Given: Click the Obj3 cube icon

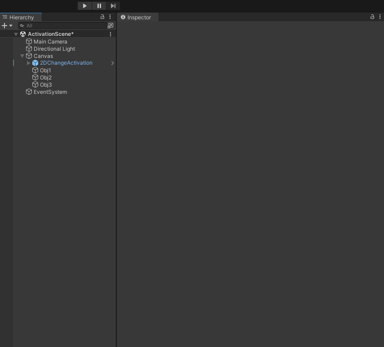Looking at the screenshot, I should [35, 85].
